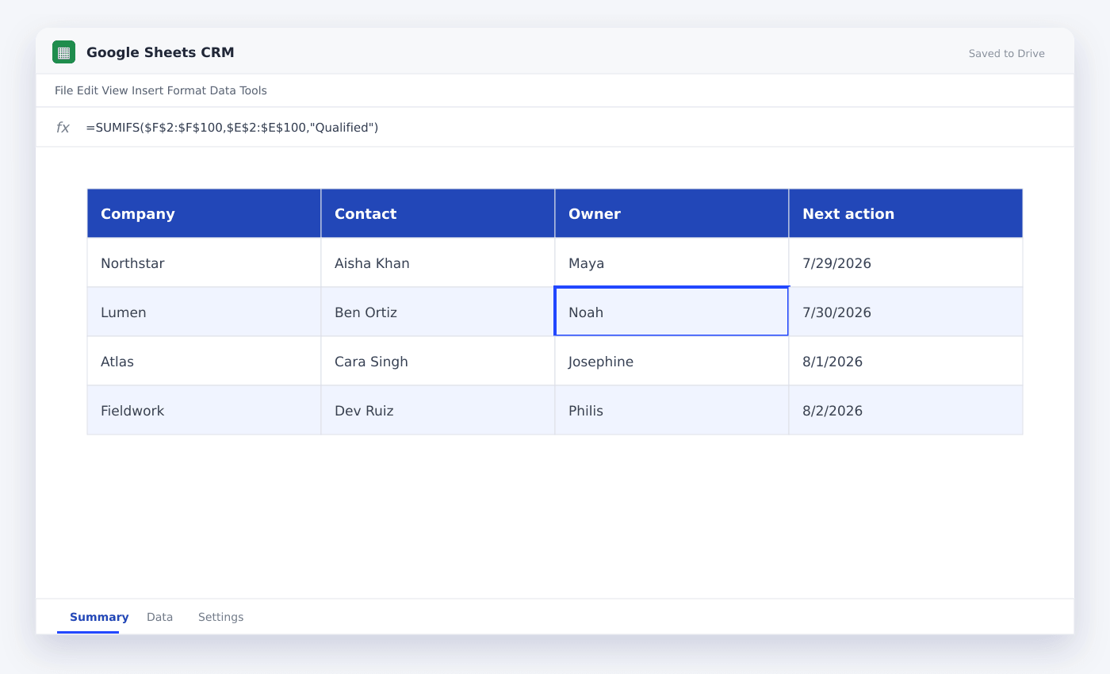
Task: Open the Insert menu
Action: (x=147, y=90)
